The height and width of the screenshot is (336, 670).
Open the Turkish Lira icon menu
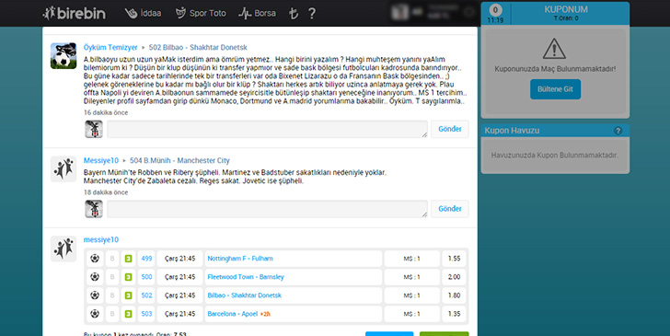point(293,13)
